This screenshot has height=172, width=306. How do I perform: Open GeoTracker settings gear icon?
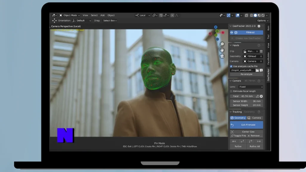coord(259,26)
